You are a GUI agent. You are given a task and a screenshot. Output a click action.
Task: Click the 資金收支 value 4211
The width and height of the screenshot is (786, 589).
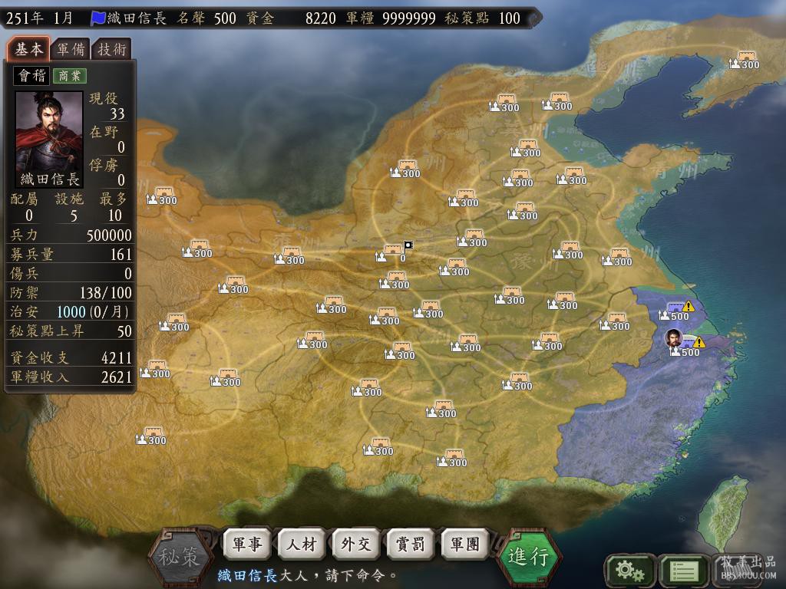coord(117,357)
